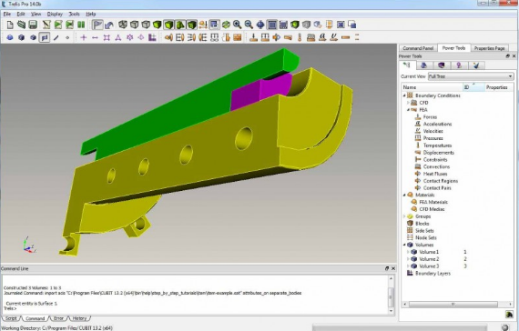Select Accelerations in the tree
519x331 pixels.
pos(437,124)
